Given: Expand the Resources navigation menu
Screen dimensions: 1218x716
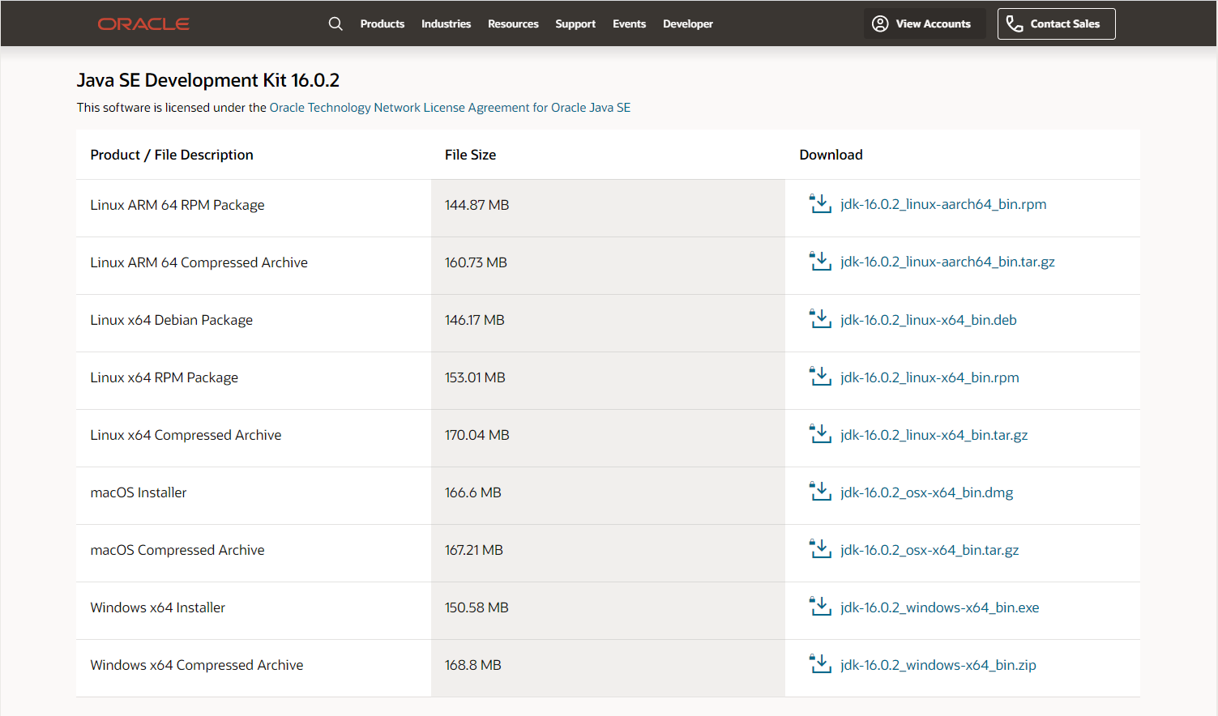Looking at the screenshot, I should coord(513,24).
